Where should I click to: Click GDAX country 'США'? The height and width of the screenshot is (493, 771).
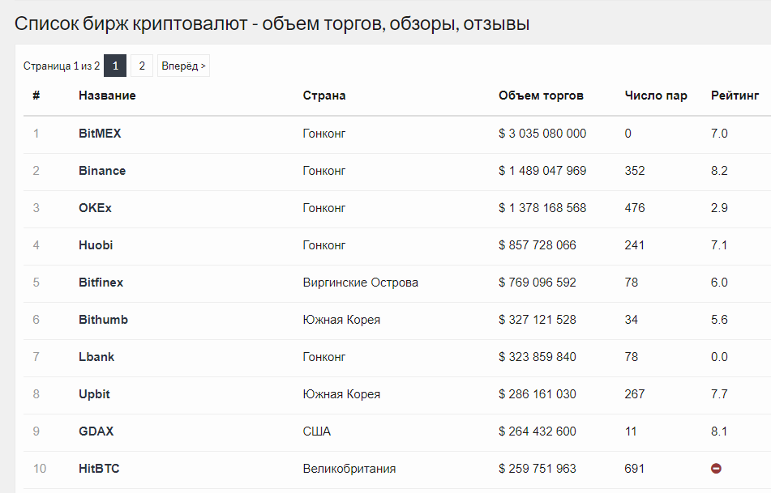pos(317,431)
